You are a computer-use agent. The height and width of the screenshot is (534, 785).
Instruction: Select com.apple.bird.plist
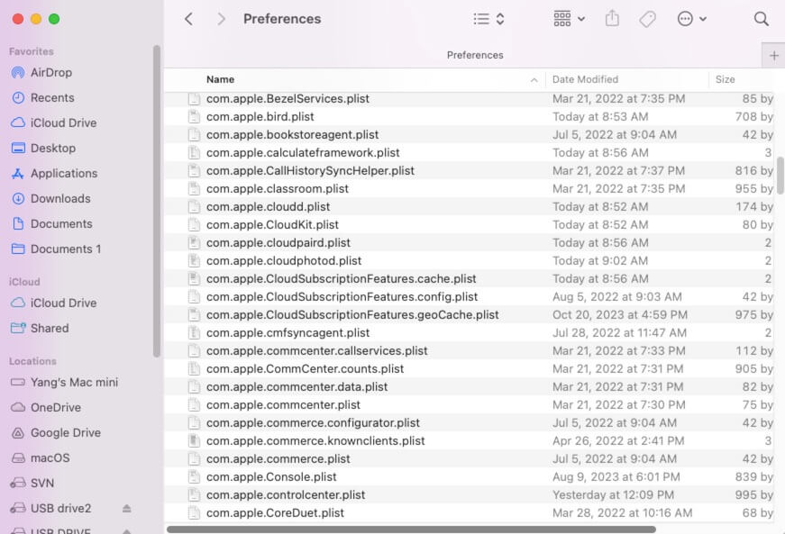point(260,117)
